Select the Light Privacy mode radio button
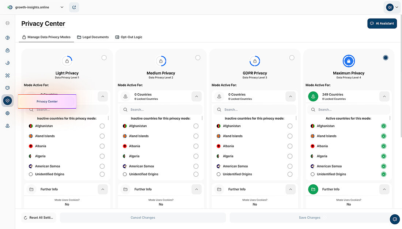 pyautogui.click(x=104, y=57)
